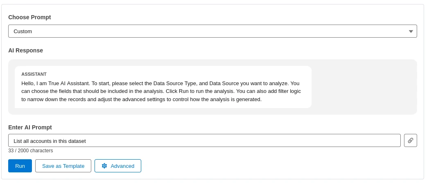Viewport: 429px width, 183px height.
Task: Click the Run button
Action: pyautogui.click(x=20, y=166)
